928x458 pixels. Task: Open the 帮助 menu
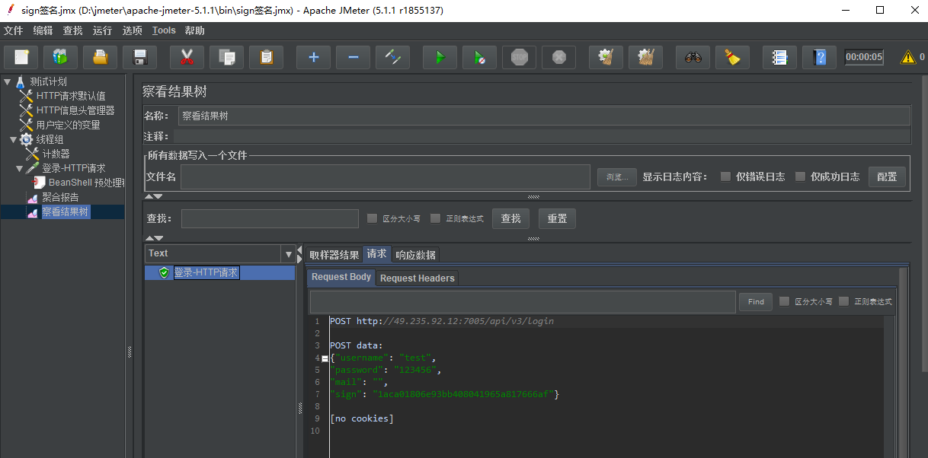pos(194,30)
